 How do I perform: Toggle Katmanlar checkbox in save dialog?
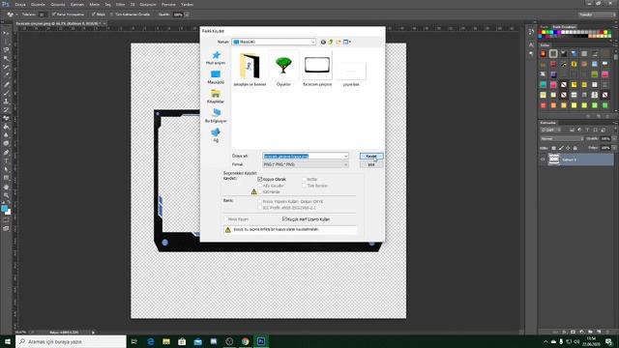[x=260, y=191]
